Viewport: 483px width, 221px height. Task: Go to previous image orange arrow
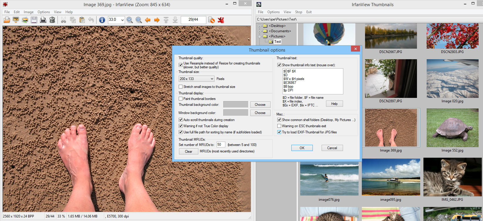click(x=148, y=20)
